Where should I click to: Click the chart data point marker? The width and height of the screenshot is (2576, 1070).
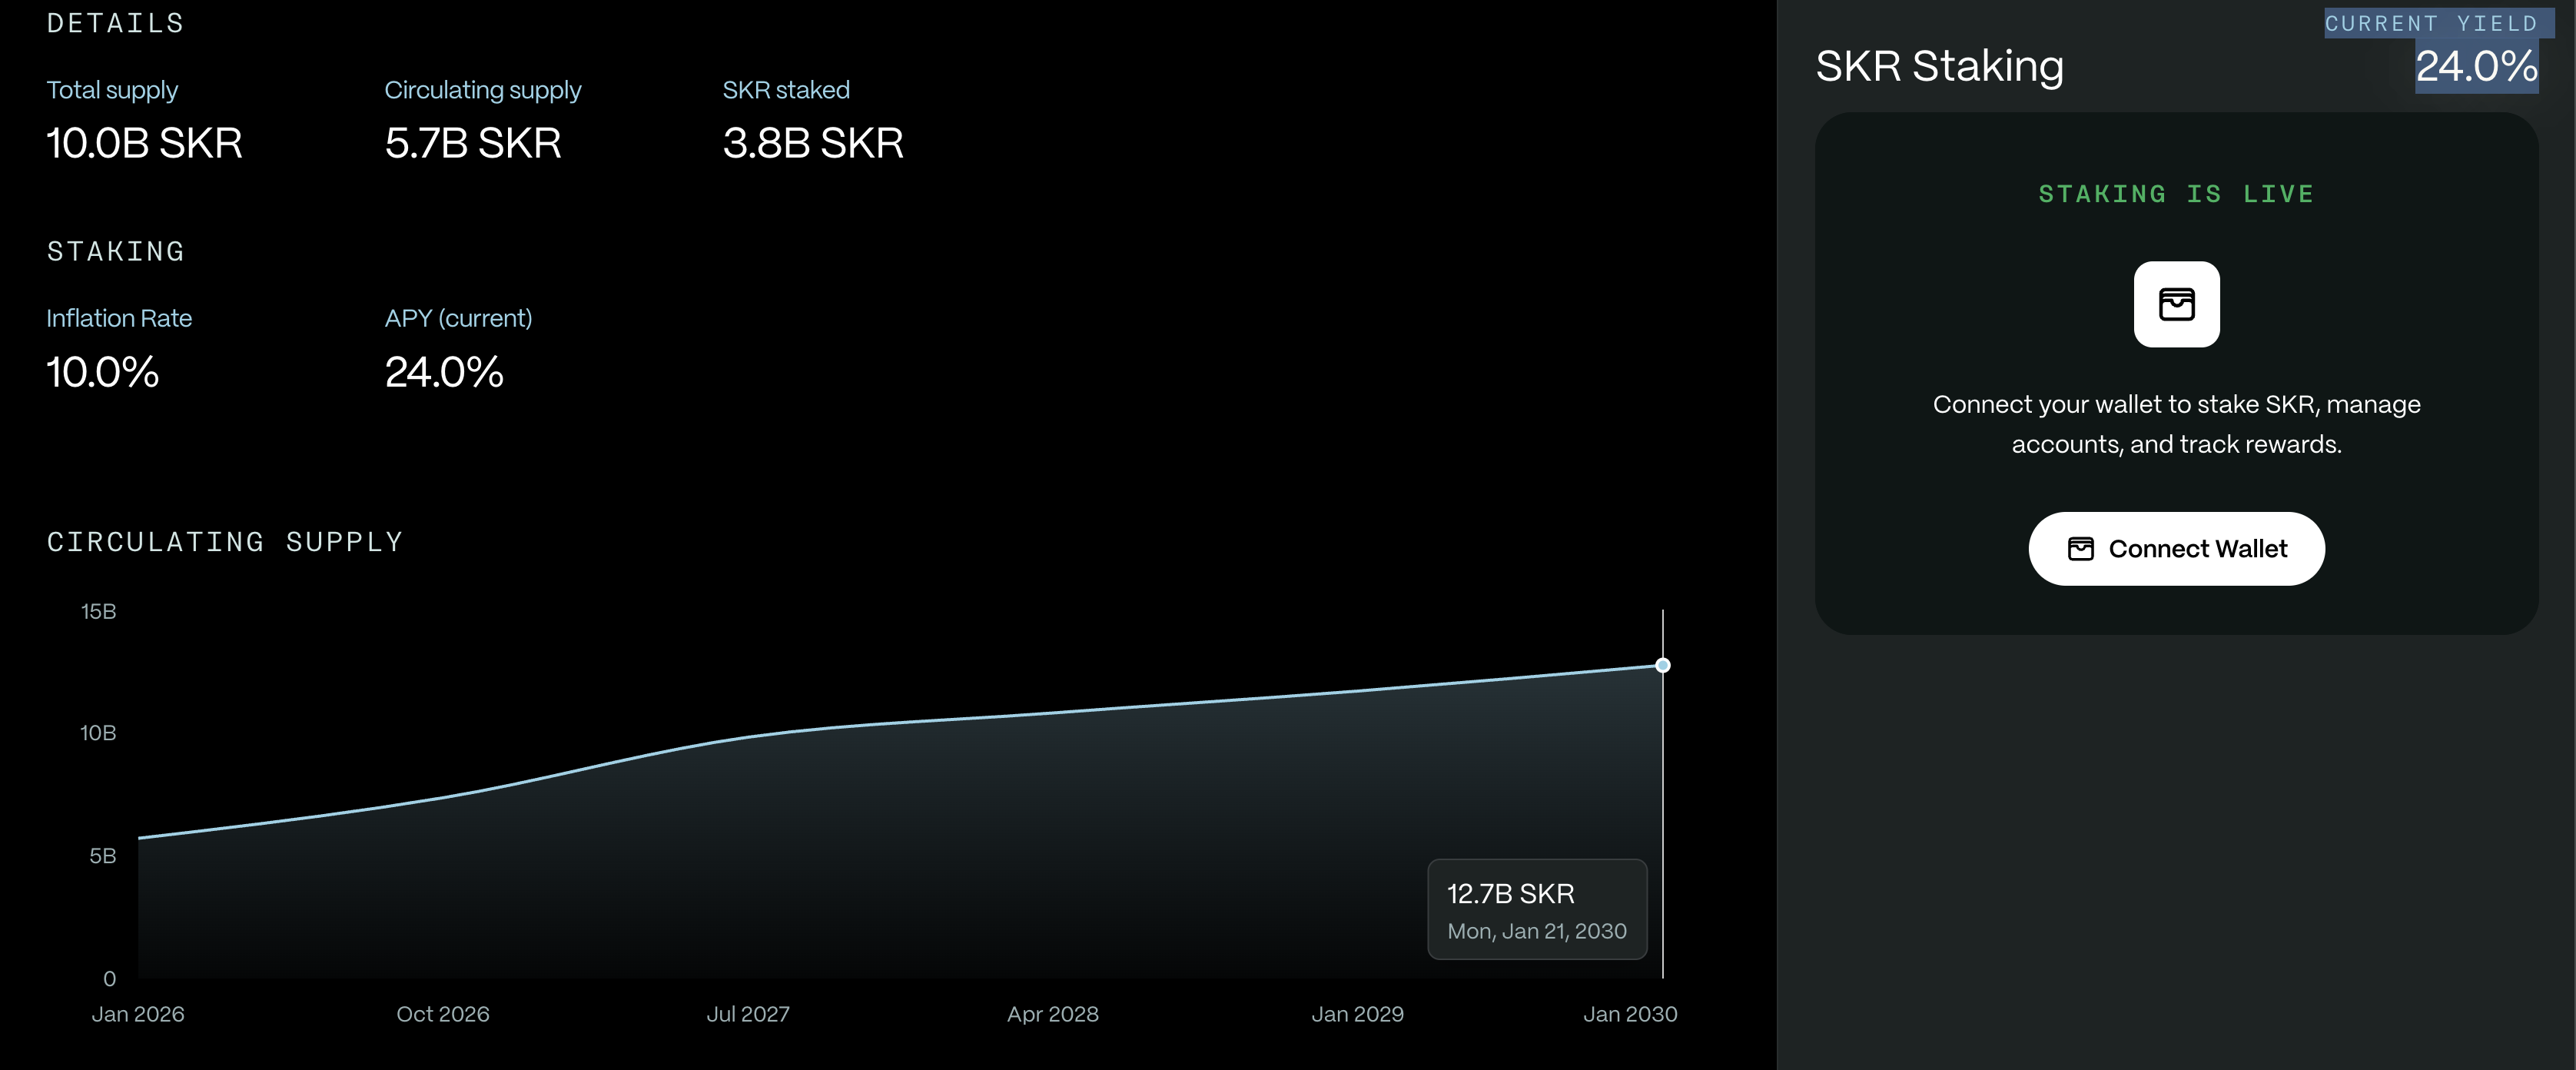1662,665
